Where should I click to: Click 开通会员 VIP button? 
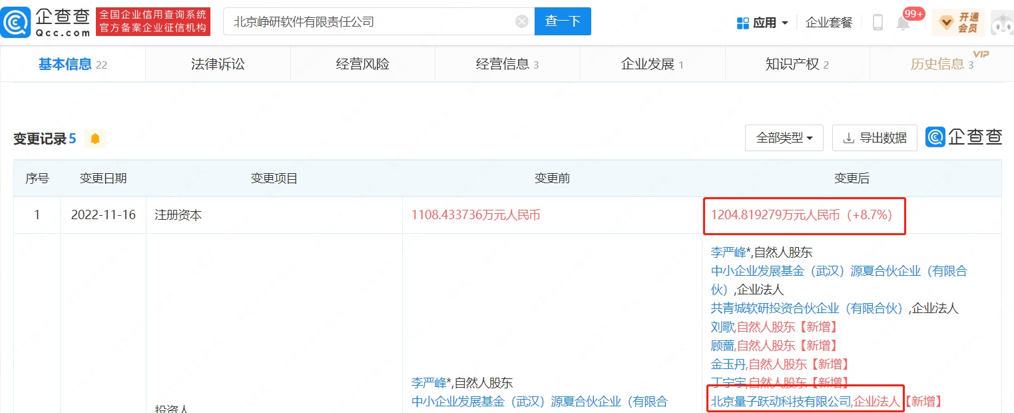(958, 23)
